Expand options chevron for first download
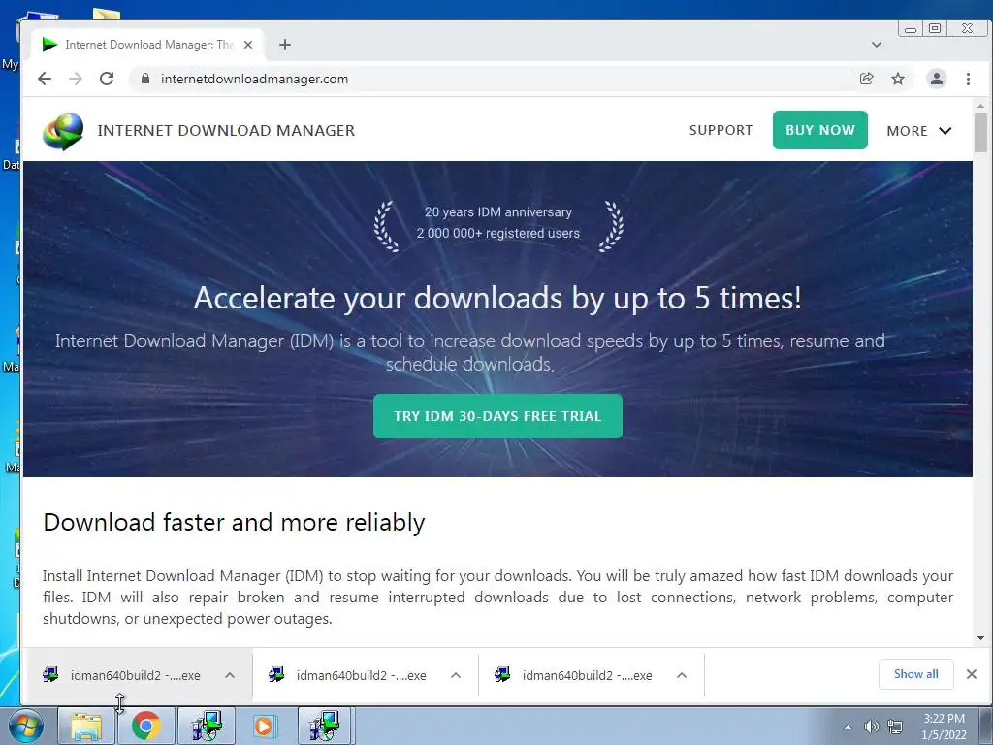The image size is (993, 745). (230, 675)
